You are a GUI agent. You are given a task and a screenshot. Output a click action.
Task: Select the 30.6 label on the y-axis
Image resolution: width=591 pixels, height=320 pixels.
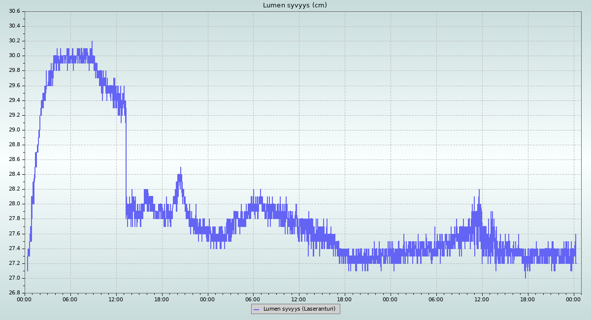(14, 11)
